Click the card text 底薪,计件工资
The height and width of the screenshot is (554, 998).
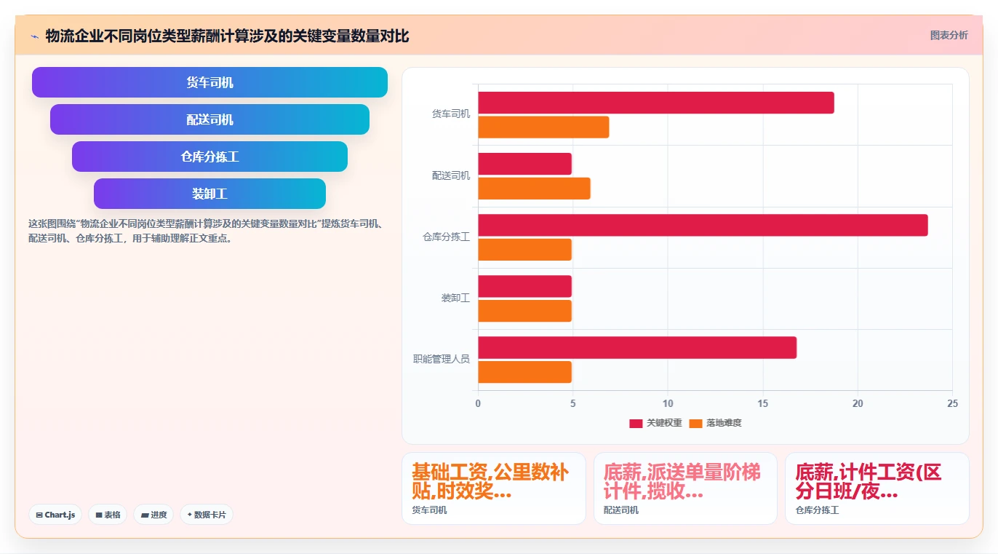click(869, 481)
